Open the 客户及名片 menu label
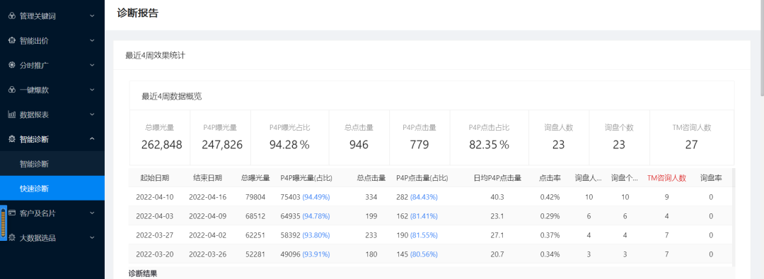The height and width of the screenshot is (279, 764). [37, 213]
